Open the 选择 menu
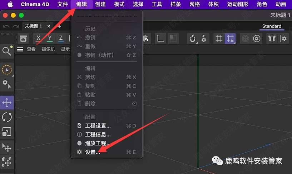Viewport: 292px width, 174px height. [x=138, y=4]
